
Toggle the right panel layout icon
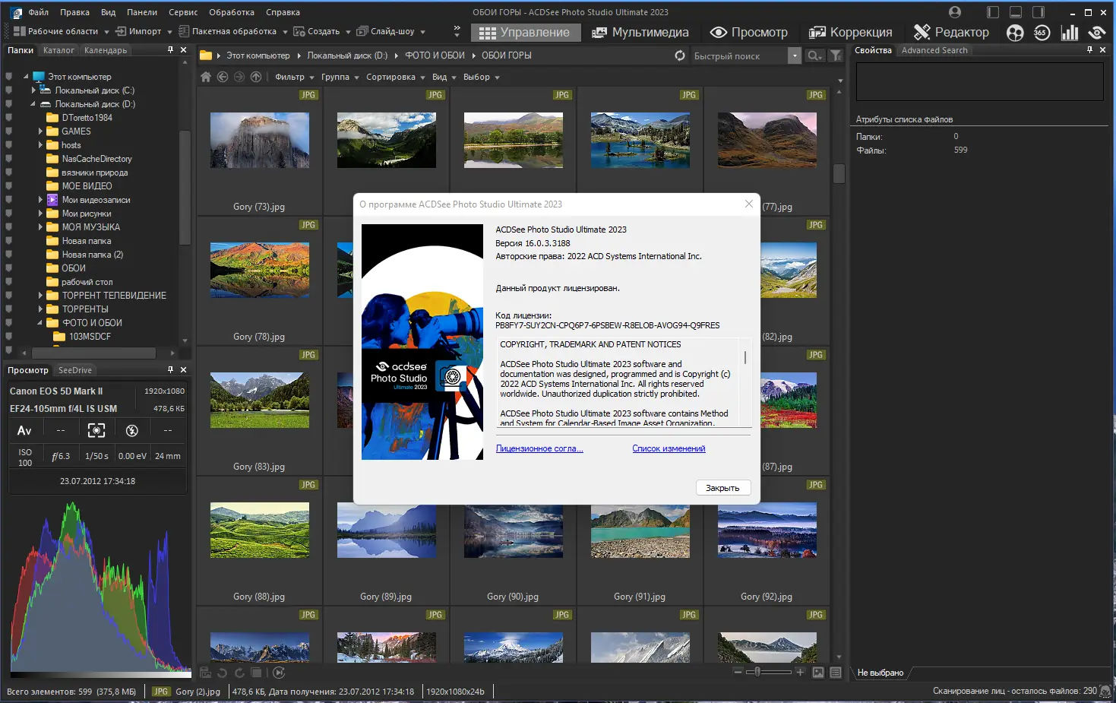[1039, 12]
